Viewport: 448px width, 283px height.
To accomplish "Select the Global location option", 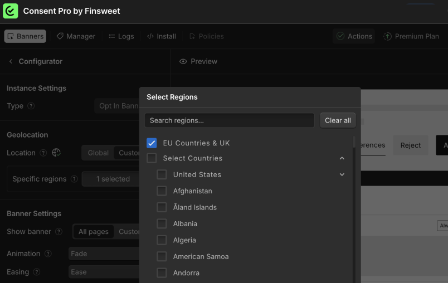I will (x=98, y=153).
